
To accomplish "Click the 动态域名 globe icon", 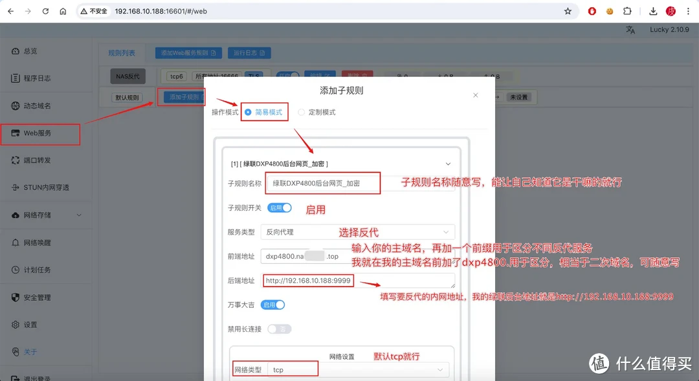I will tap(16, 105).
